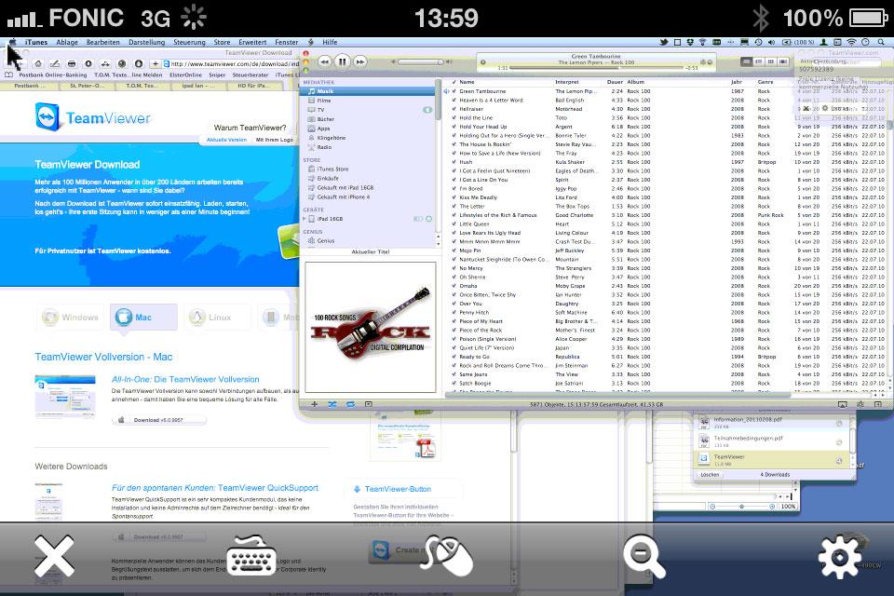894x596 pixels.
Task: Uncheck the Hellraiser song checkbox
Action: point(454,109)
